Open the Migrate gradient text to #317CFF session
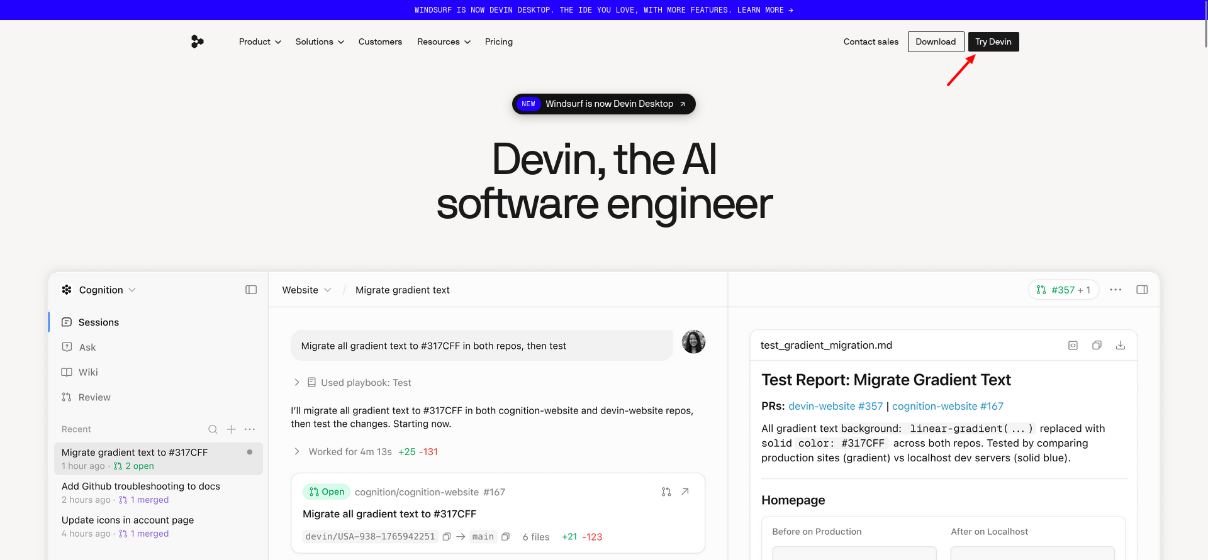1208x560 pixels. (158, 459)
